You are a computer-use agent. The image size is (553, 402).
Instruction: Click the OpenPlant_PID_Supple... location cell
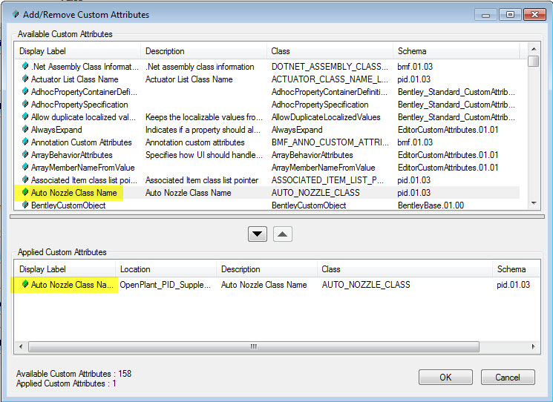pos(165,285)
